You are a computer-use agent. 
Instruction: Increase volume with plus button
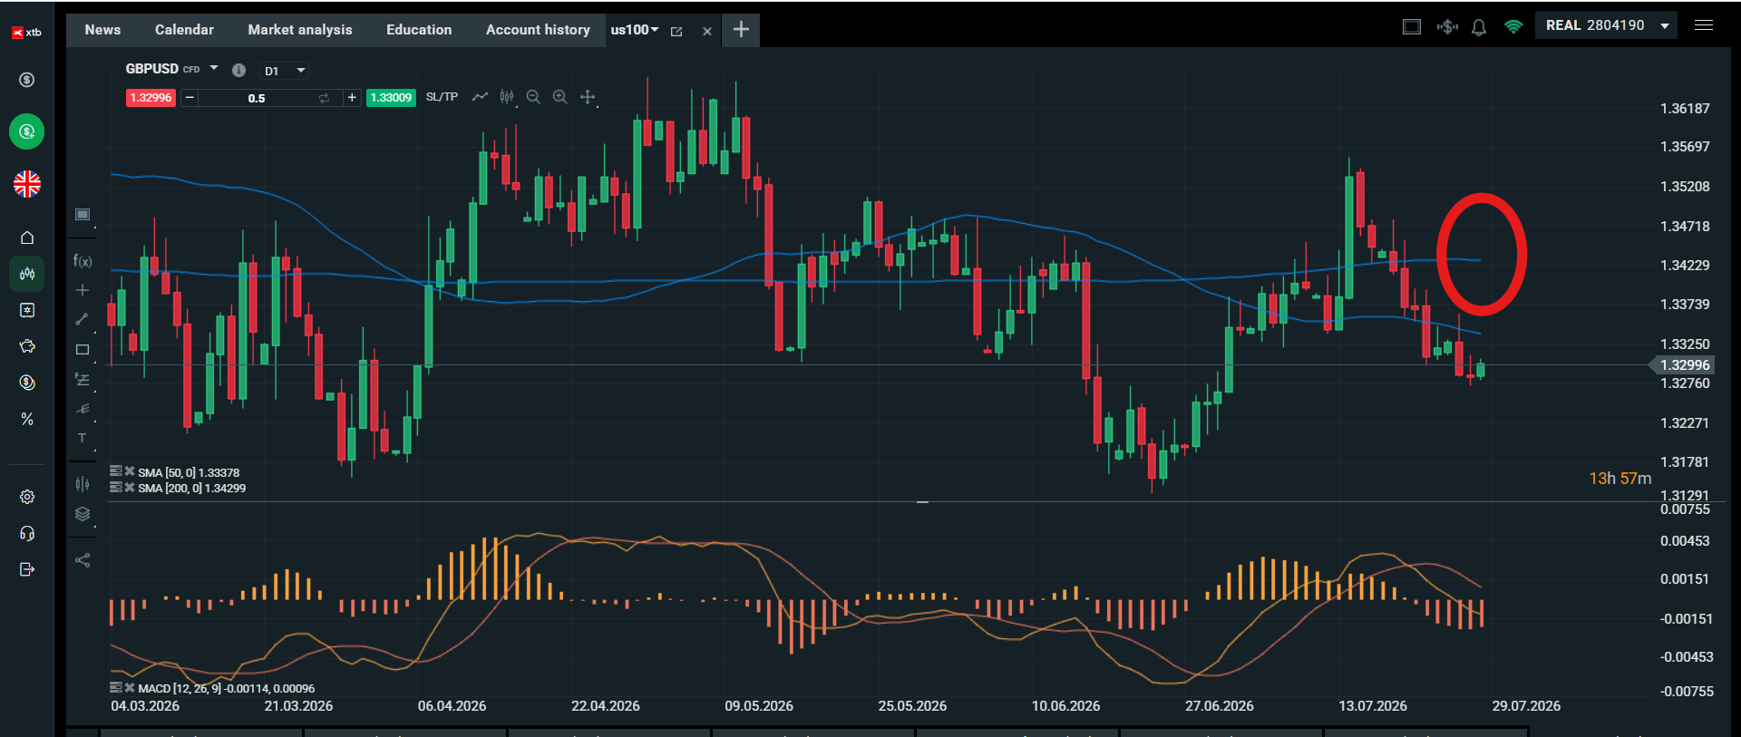pos(352,98)
